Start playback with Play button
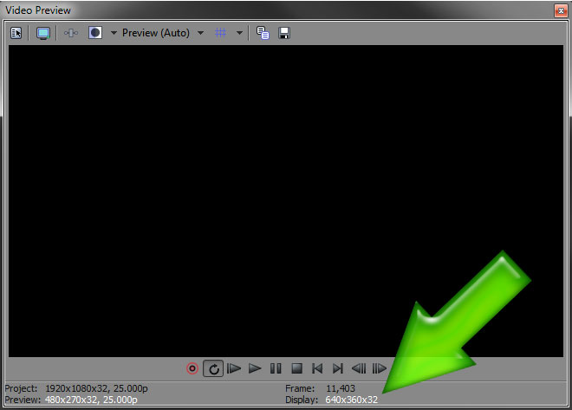The image size is (572, 410). (255, 368)
